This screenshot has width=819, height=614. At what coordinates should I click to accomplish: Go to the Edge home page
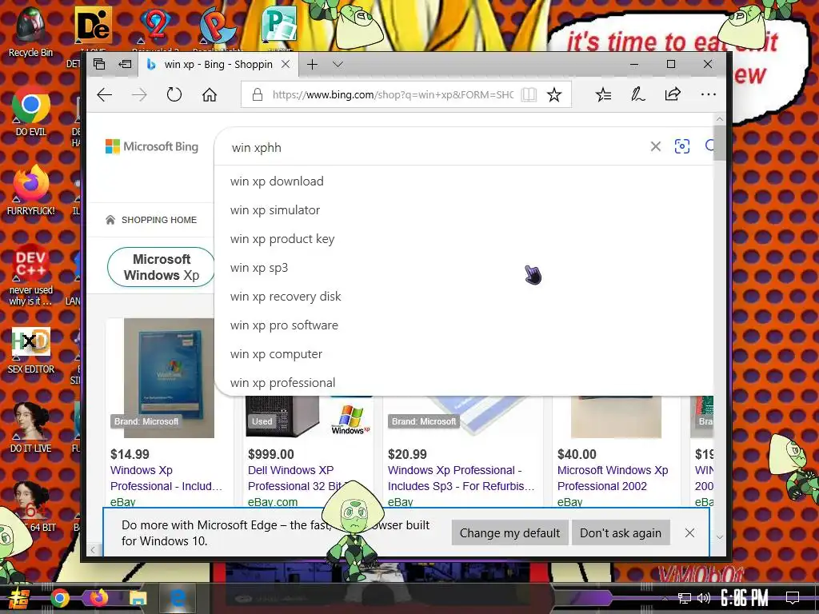point(210,94)
